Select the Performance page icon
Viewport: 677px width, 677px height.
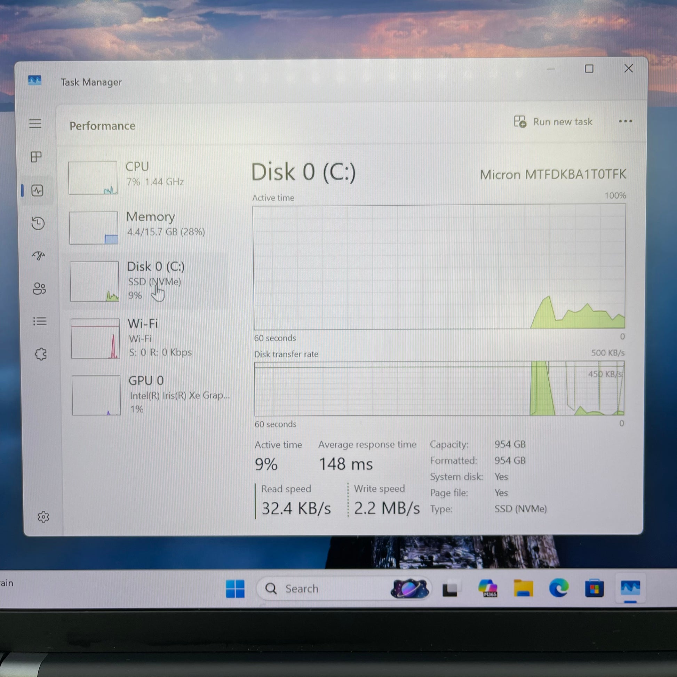pyautogui.click(x=38, y=191)
